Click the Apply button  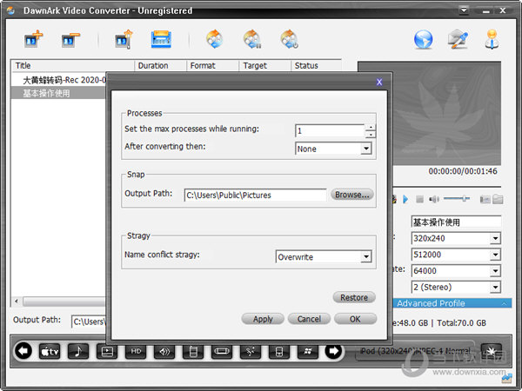(x=263, y=319)
